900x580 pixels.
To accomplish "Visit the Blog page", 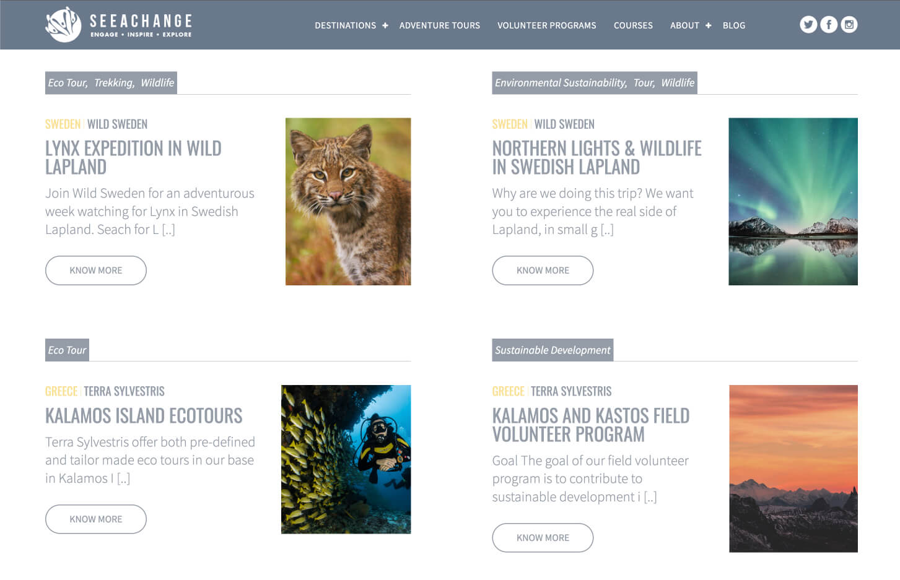I will pos(734,25).
